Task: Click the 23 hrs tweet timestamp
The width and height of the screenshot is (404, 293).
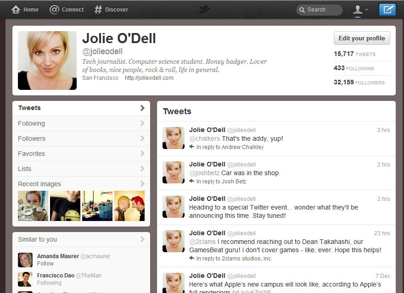Action: pos(382,233)
